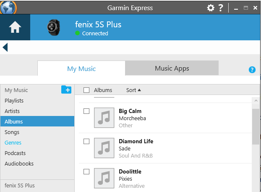The height and width of the screenshot is (192, 261).
Task: Open settings via the gear icon
Action: point(211,8)
